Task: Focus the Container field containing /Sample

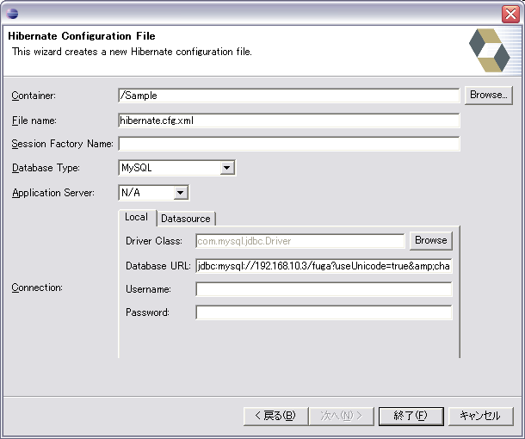Action: point(288,96)
